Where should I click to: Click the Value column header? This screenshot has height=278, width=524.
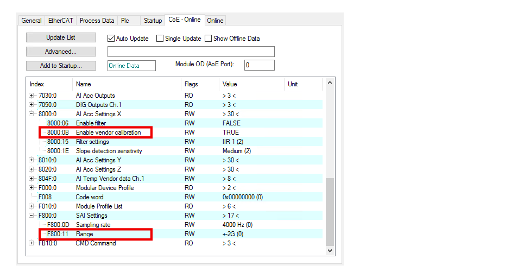[x=251, y=84]
